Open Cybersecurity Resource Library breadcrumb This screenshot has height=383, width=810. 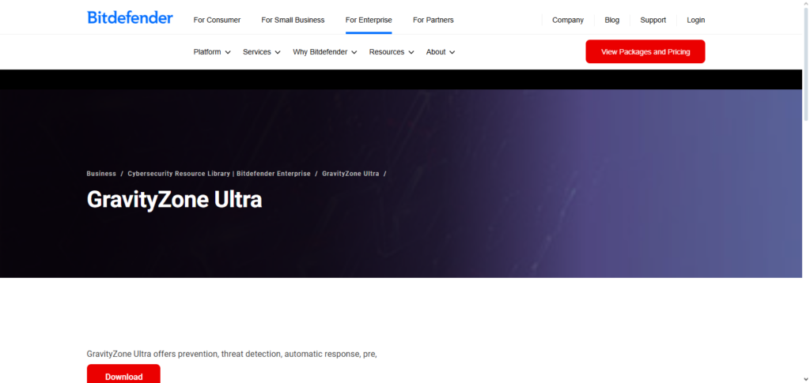pyautogui.click(x=219, y=174)
